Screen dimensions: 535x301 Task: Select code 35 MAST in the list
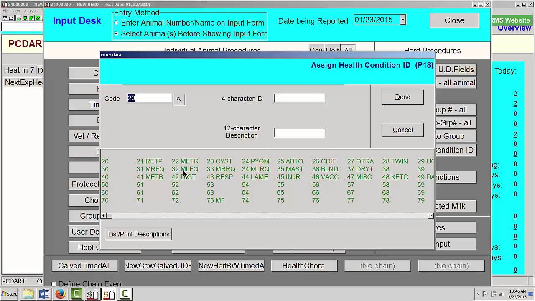point(290,169)
